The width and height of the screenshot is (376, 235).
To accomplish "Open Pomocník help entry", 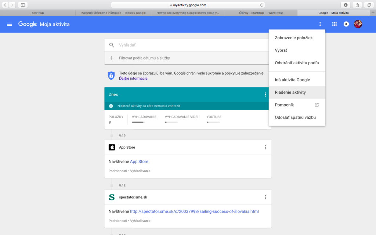I will 297,105.
